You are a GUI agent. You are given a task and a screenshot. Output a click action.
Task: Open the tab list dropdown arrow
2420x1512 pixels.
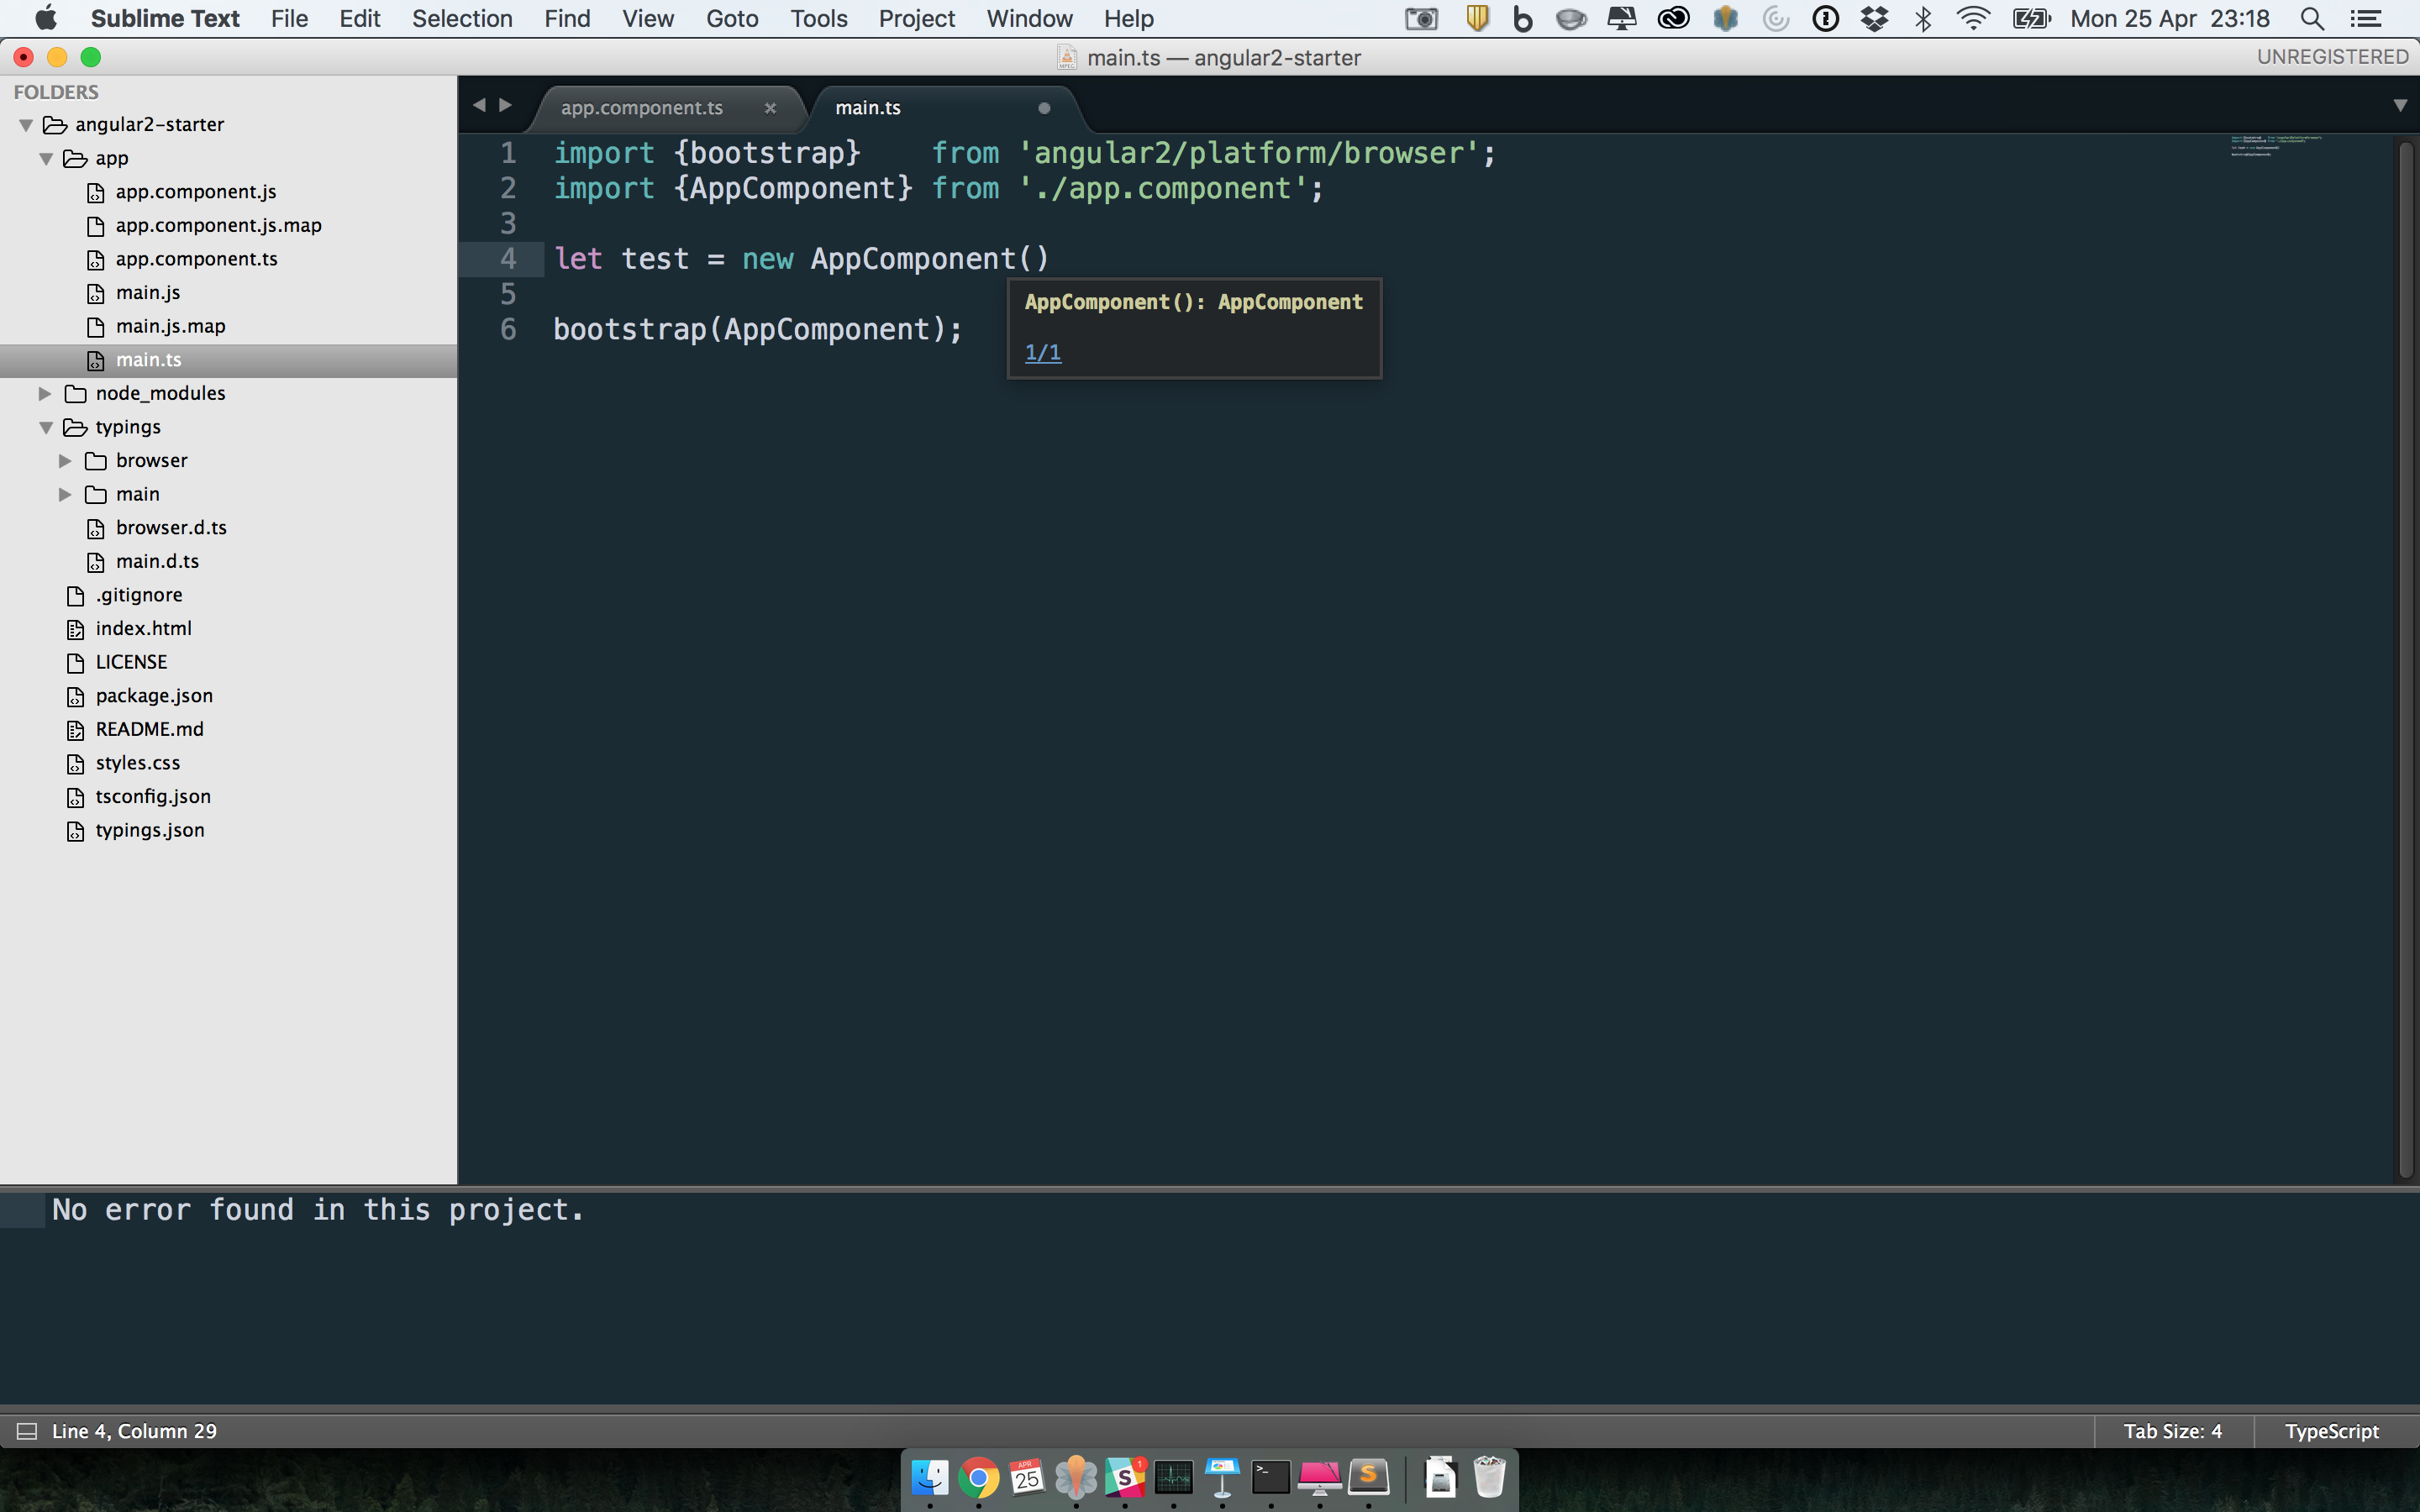point(2399,106)
